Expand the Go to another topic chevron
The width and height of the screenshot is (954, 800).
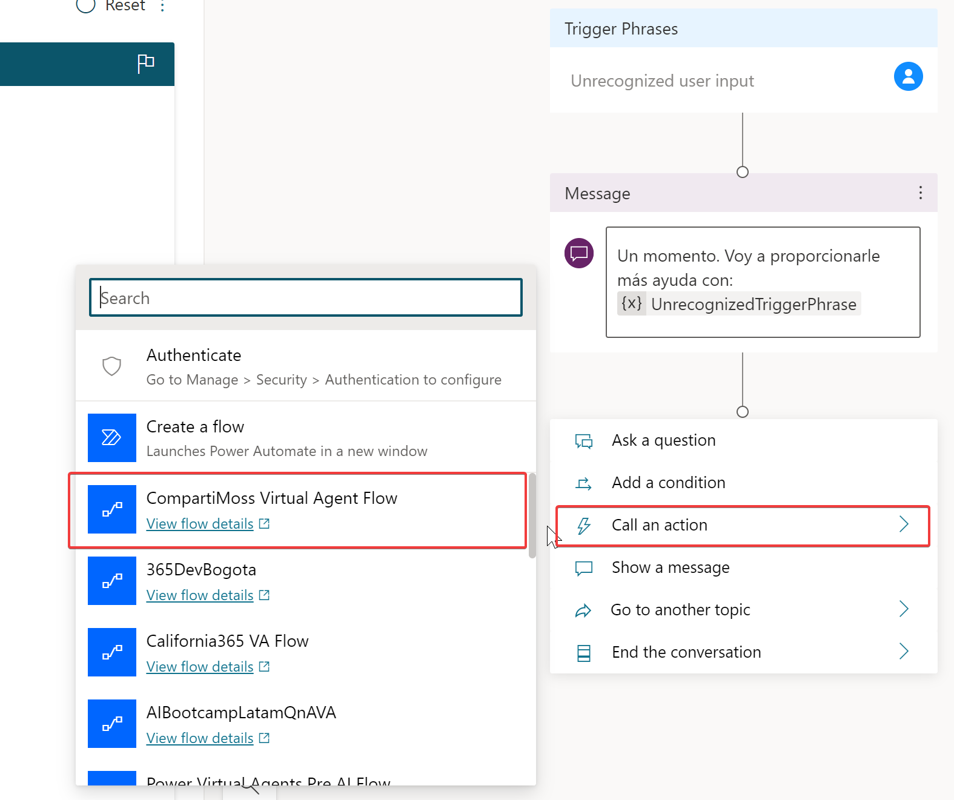click(x=904, y=609)
